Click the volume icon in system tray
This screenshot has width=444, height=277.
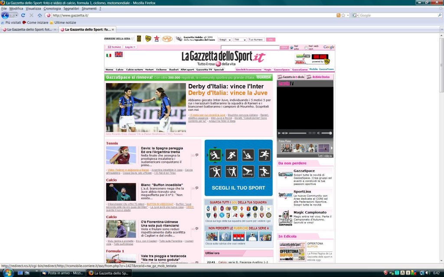428,273
